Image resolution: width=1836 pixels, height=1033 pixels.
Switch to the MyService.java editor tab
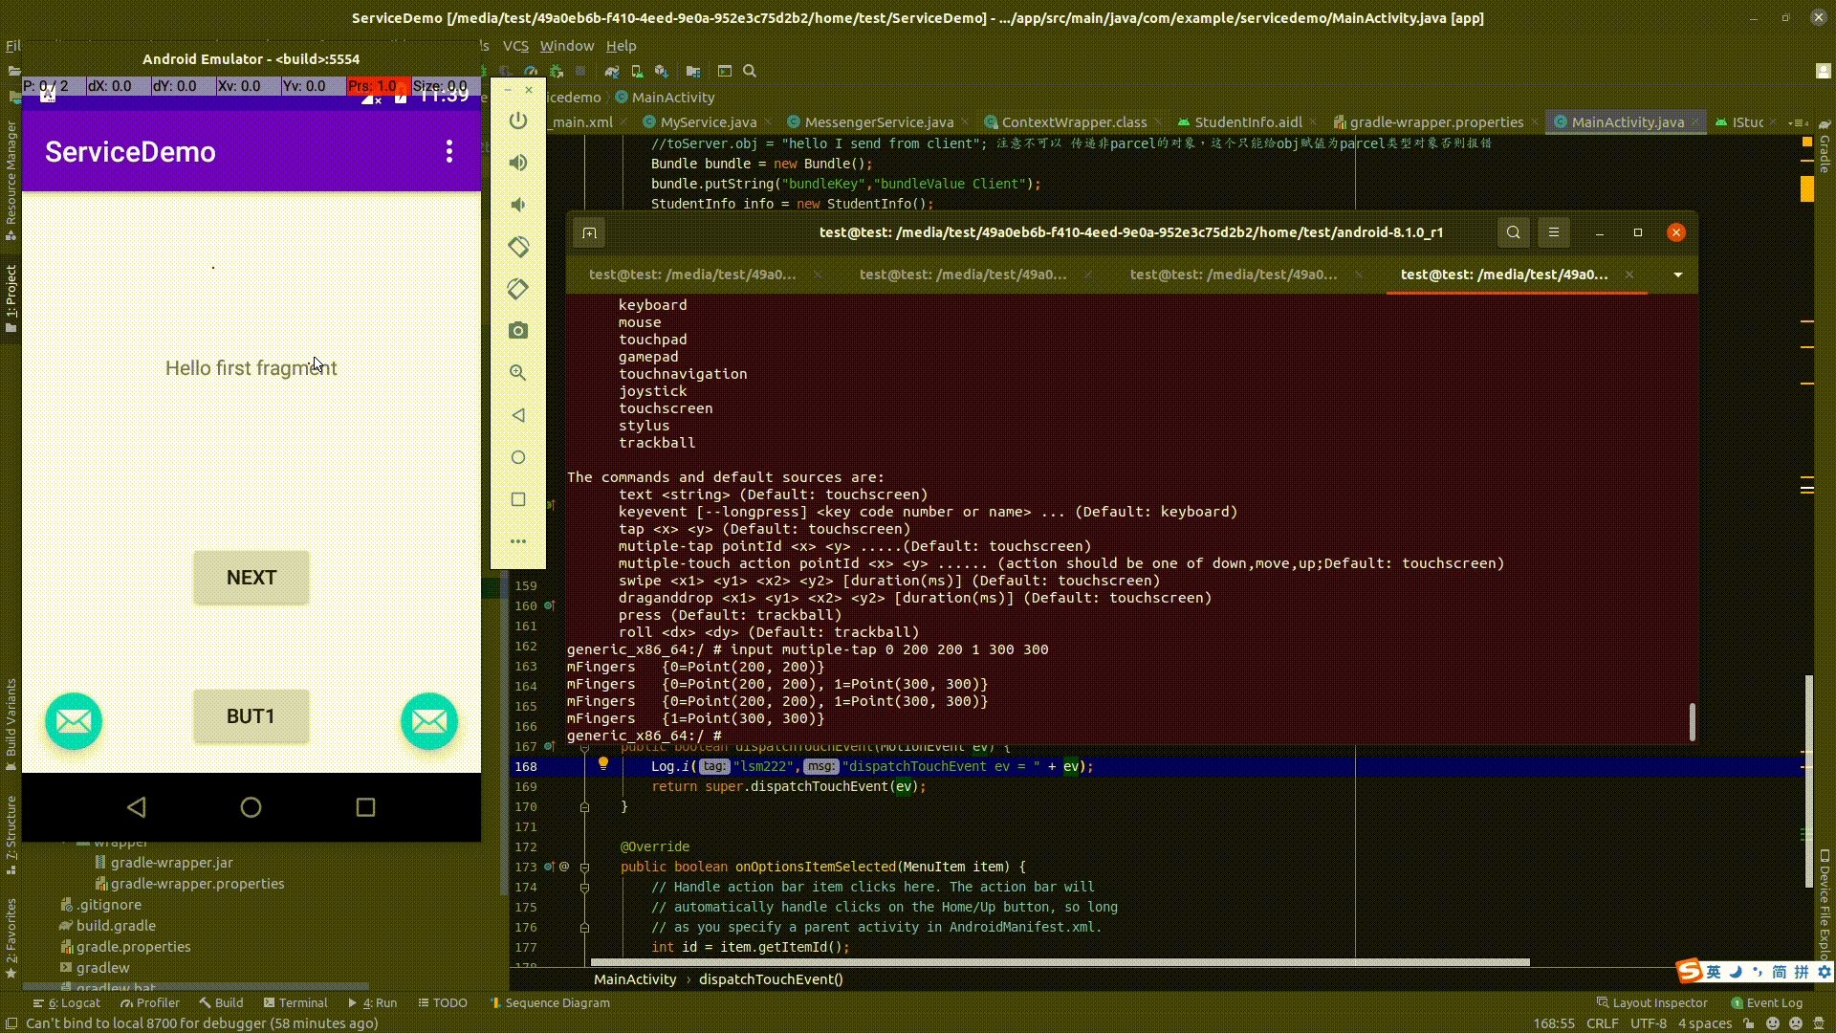pos(707,122)
